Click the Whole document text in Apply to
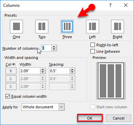 tap(38, 107)
